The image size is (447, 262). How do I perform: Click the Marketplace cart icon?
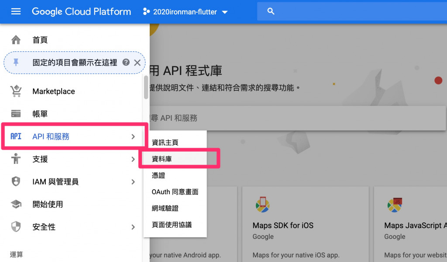[x=16, y=91]
